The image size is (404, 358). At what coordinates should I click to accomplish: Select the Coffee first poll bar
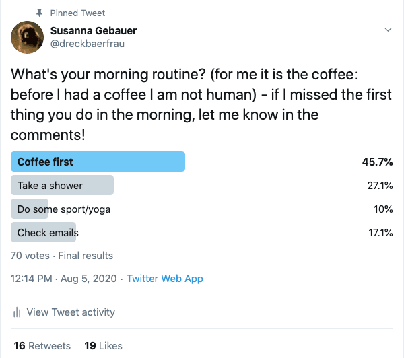tap(98, 162)
